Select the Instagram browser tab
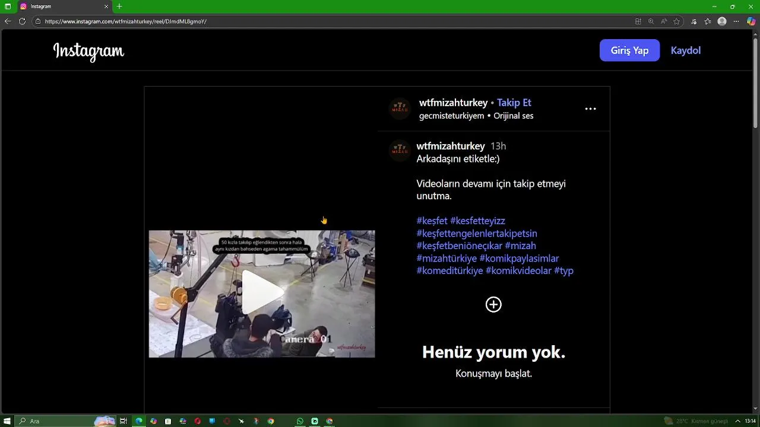Viewport: 760px width, 427px height. (x=64, y=7)
